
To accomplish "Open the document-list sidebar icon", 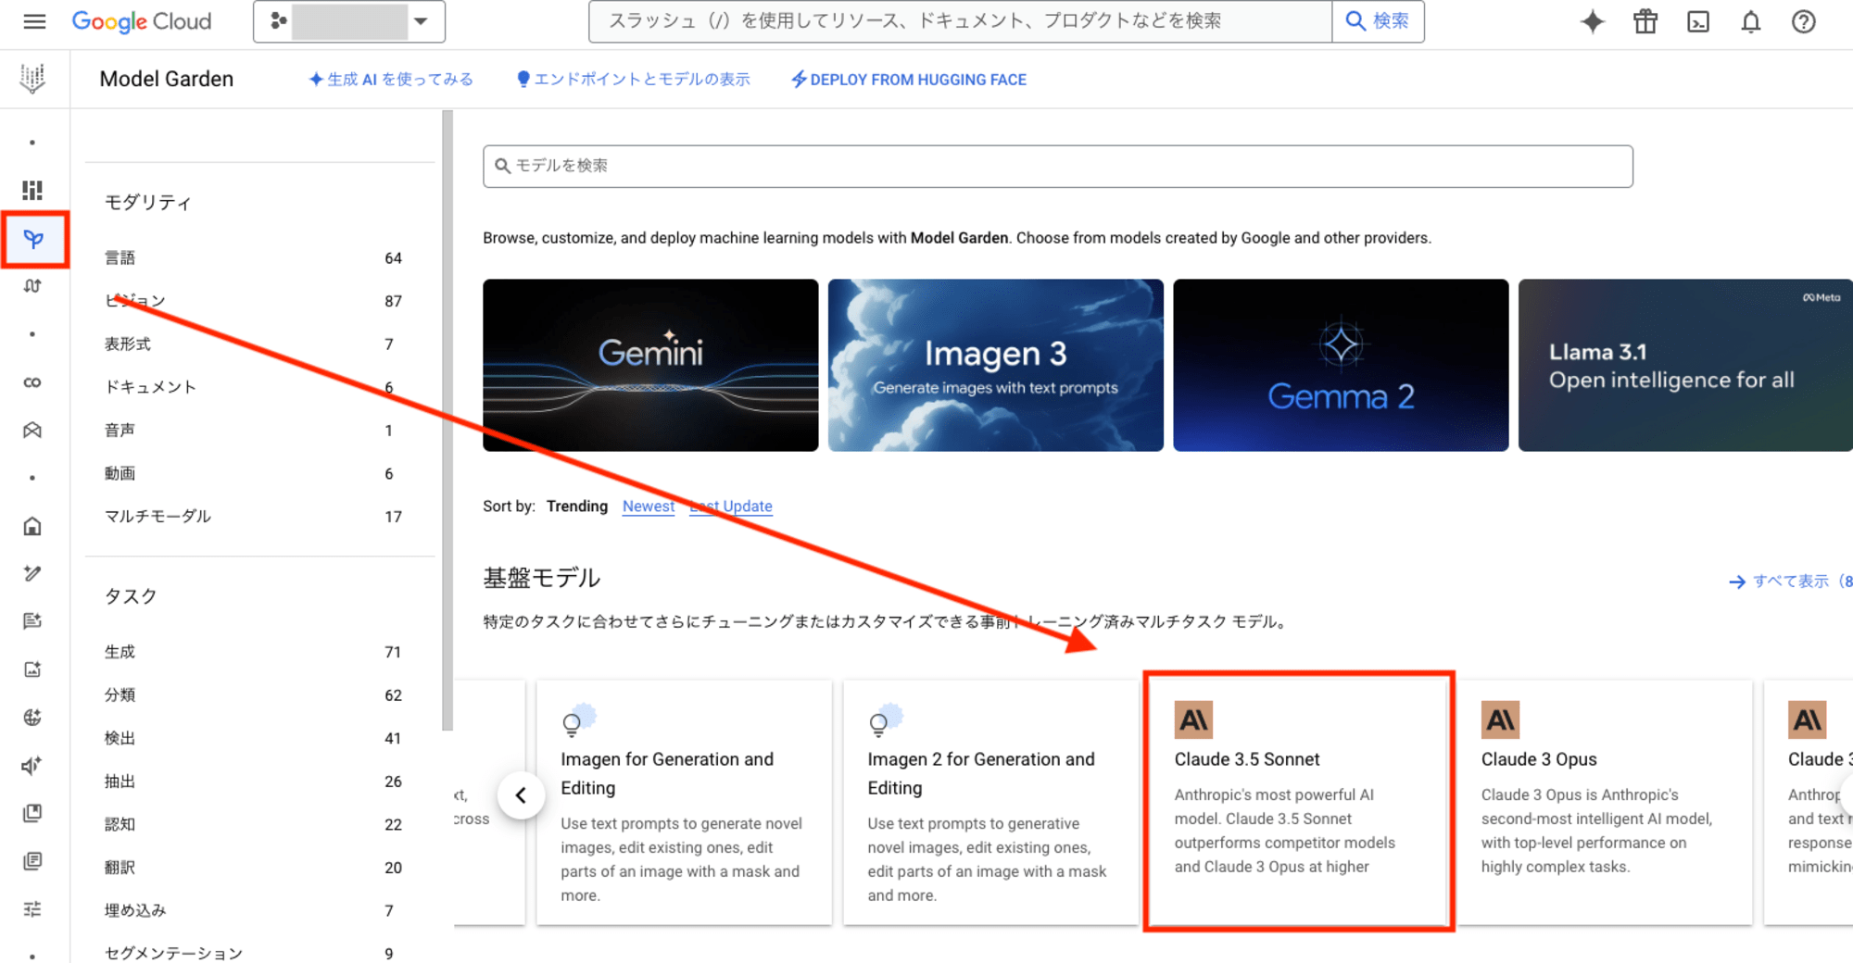I will pos(32,861).
